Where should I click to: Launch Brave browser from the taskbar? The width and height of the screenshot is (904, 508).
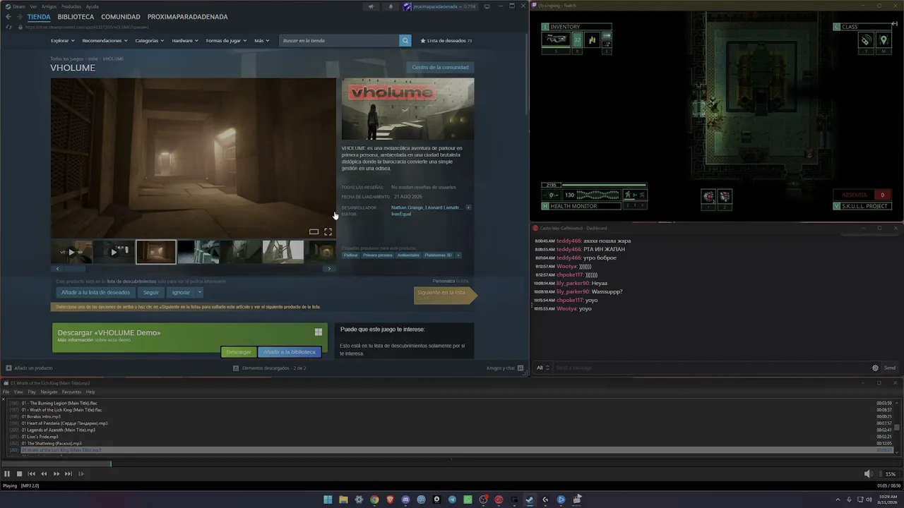(390, 500)
